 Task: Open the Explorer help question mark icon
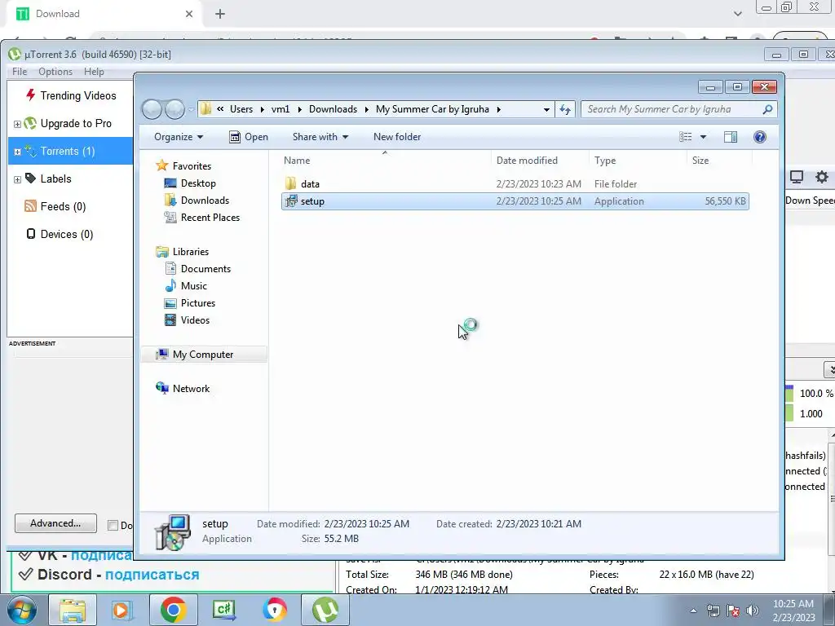[760, 137]
